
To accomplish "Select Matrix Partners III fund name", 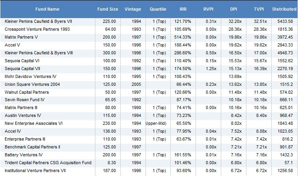I will tap(21, 108).
